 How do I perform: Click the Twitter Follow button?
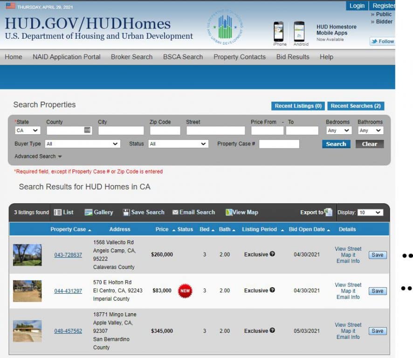(382, 41)
